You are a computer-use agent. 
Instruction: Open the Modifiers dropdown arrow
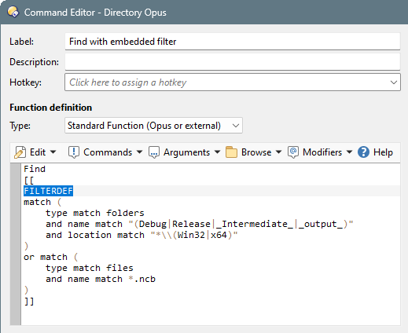(349, 152)
